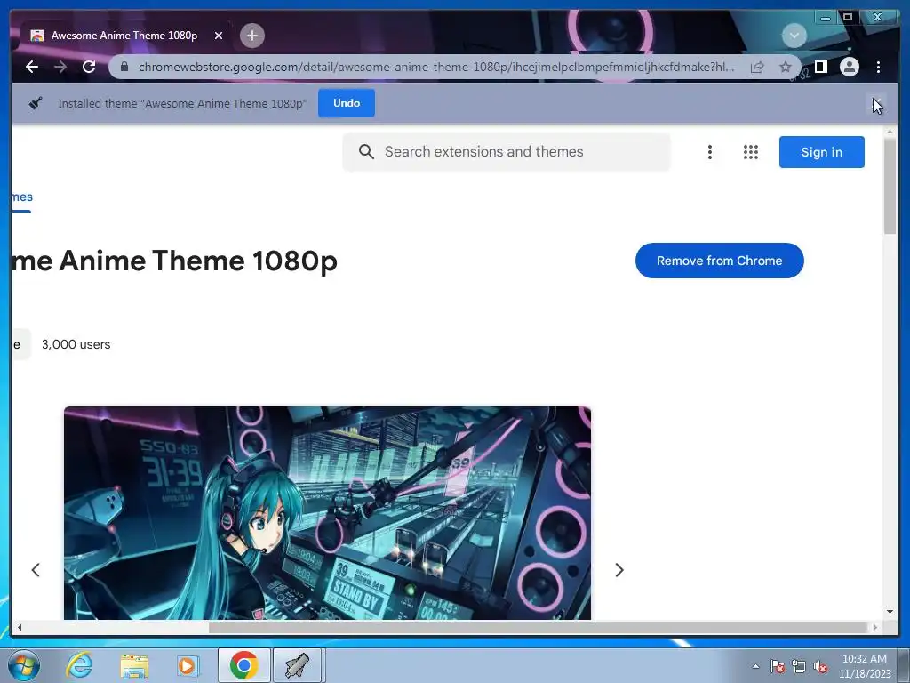Open the Chrome profile avatar

[x=849, y=67]
